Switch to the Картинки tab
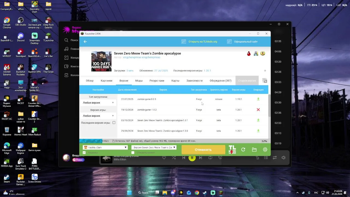 coord(106,81)
